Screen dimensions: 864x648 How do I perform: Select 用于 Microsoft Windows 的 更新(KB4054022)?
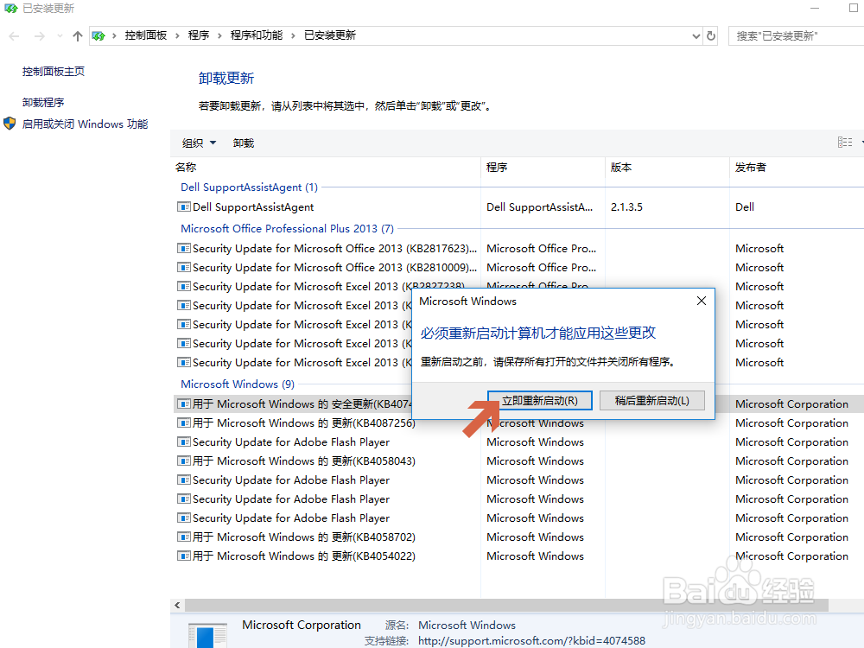(x=303, y=556)
